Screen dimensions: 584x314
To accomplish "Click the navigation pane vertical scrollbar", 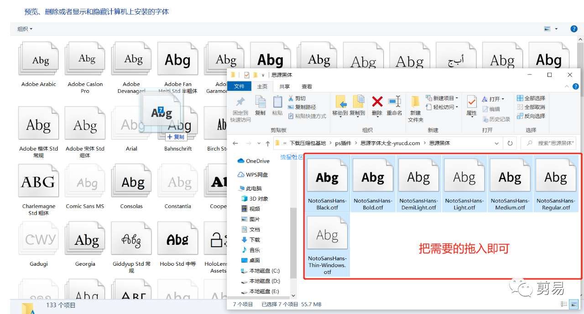I will click(x=293, y=244).
